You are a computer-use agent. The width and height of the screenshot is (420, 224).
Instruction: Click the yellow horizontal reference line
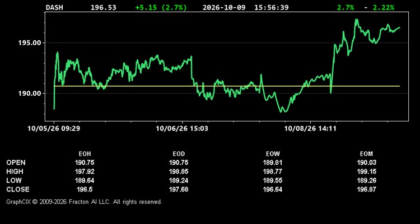pyautogui.click(x=227, y=86)
